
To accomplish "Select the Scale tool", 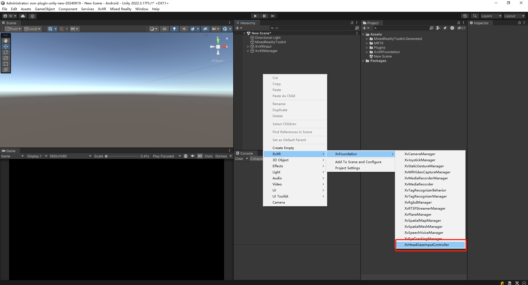I will 6,58.
